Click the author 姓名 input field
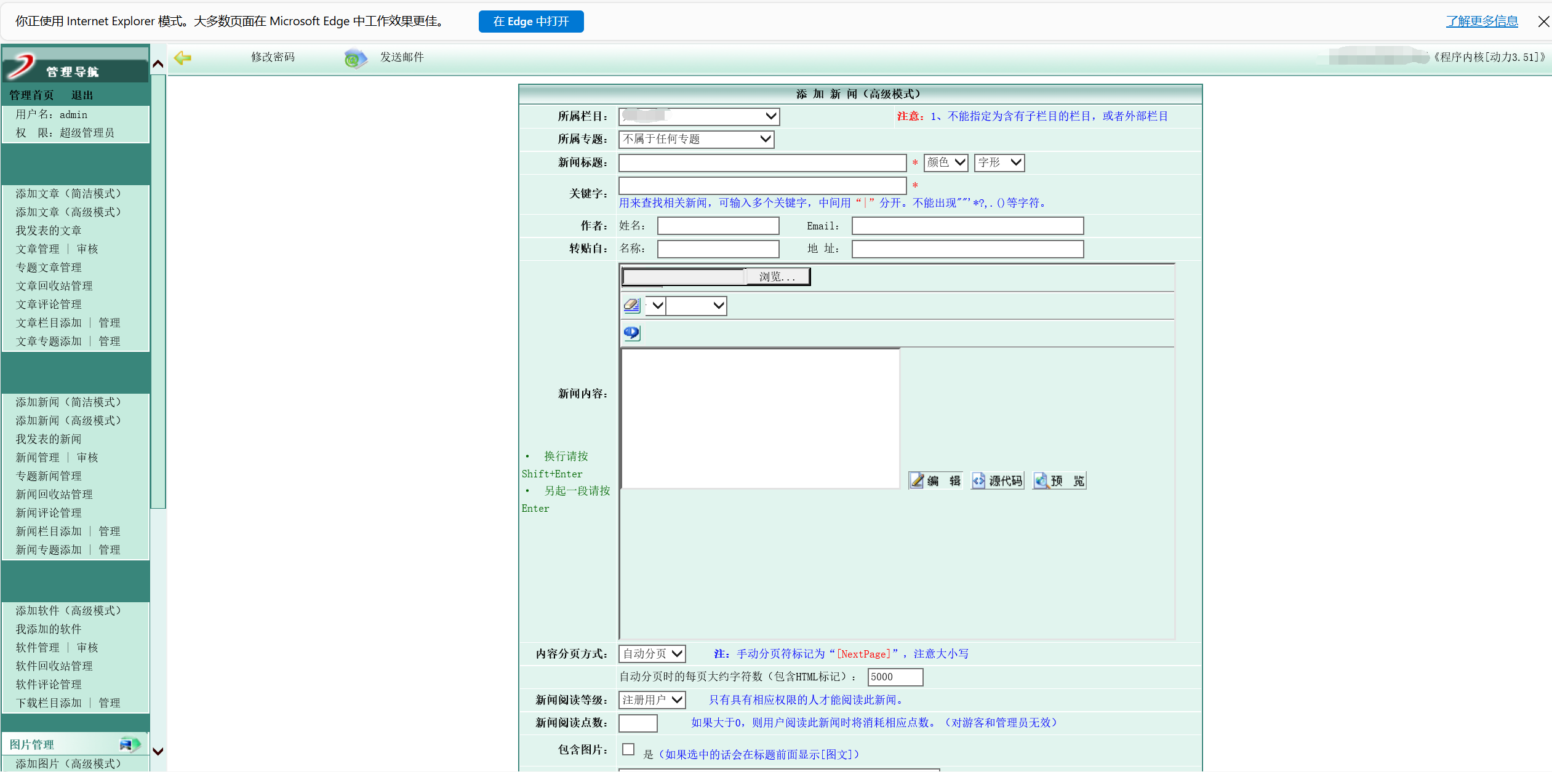 718,226
